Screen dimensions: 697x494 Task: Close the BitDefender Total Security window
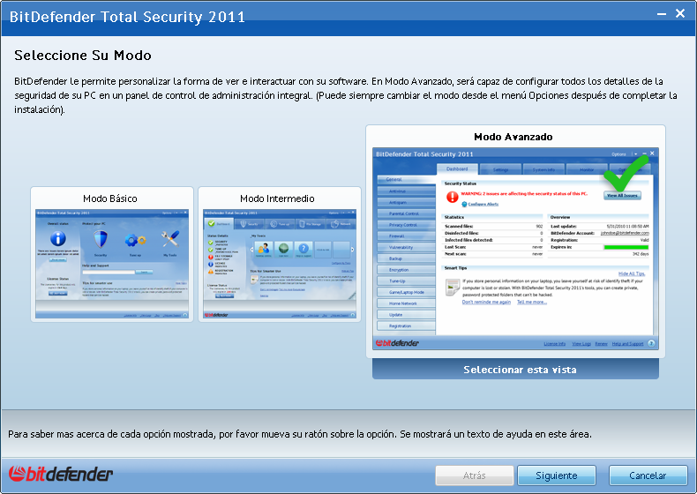click(x=680, y=13)
